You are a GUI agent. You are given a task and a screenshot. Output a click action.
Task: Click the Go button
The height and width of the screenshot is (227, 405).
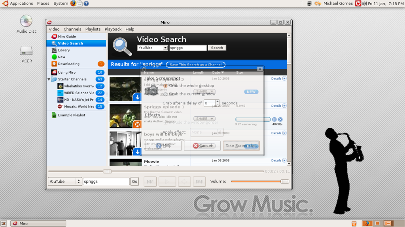pyautogui.click(x=134, y=181)
